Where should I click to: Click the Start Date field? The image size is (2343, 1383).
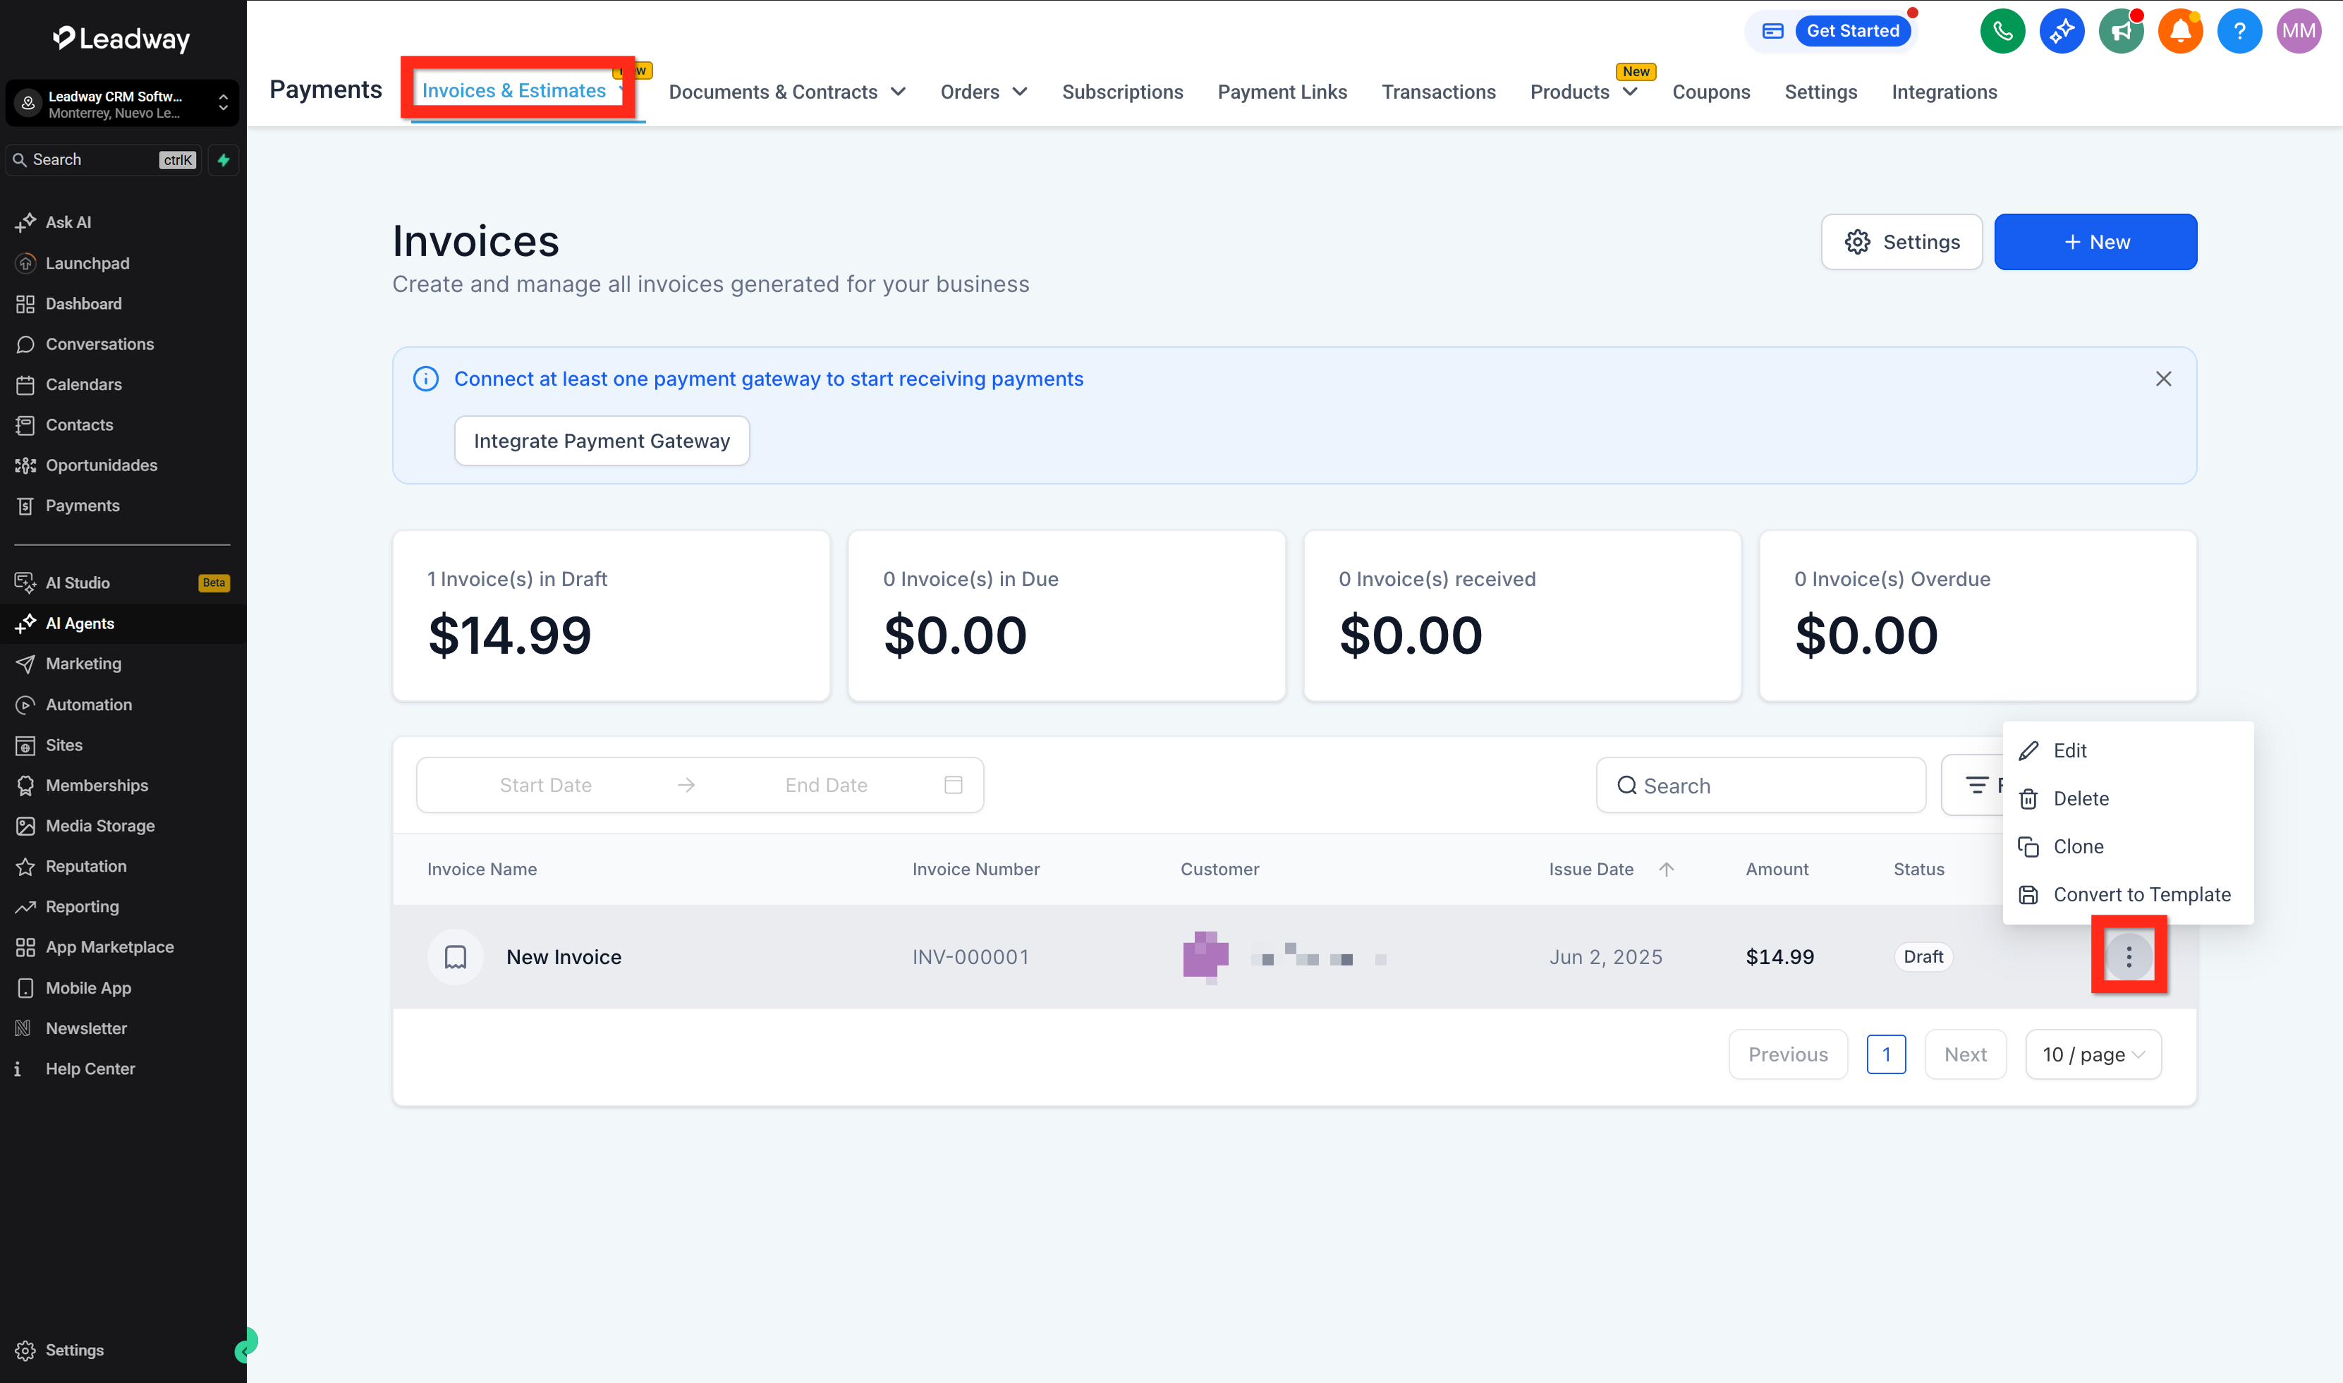[545, 785]
